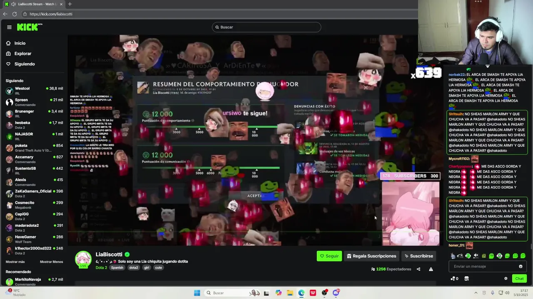The width and height of the screenshot is (533, 299).
Task: Click the LiaBiscotti channel name
Action: point(109,255)
